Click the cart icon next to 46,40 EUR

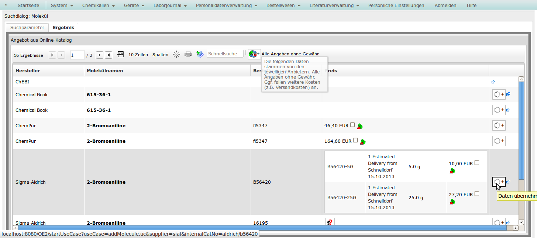(x=360, y=126)
